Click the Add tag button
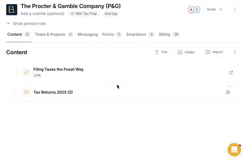Viewport: 243px width, 160px height. pos(111,14)
